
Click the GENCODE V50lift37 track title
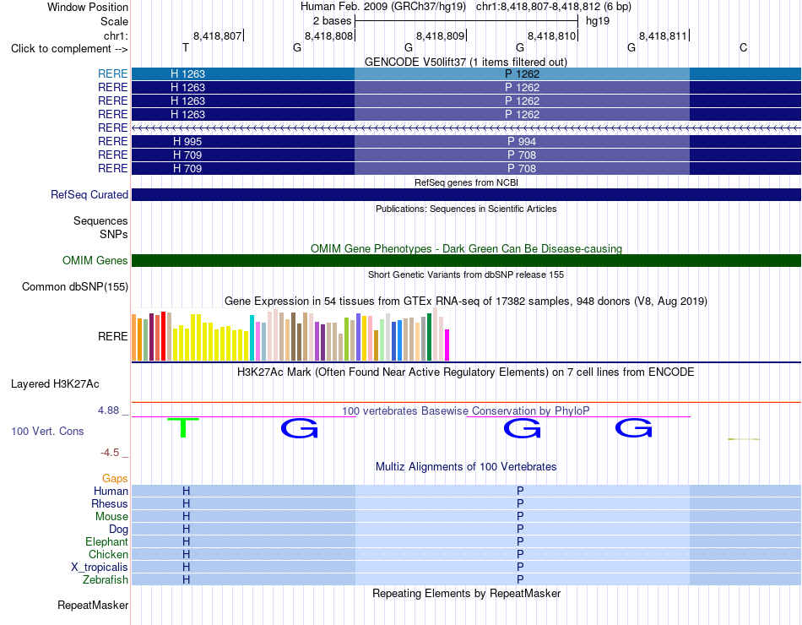(x=466, y=62)
